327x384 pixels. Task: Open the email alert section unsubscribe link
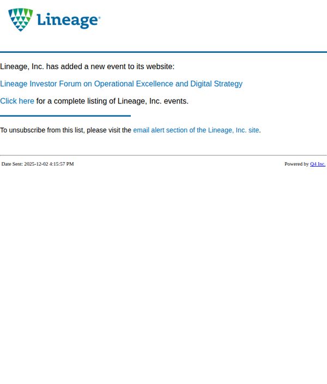click(x=196, y=130)
